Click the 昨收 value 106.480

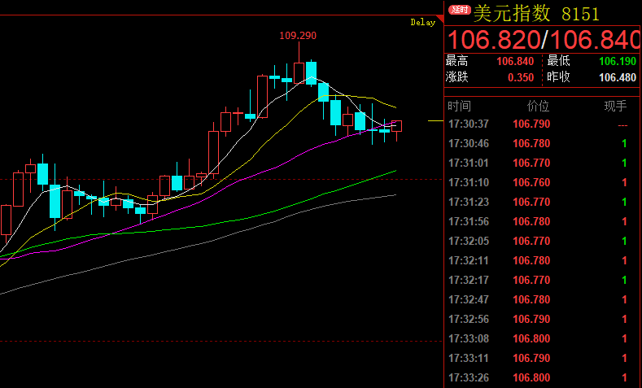617,78
